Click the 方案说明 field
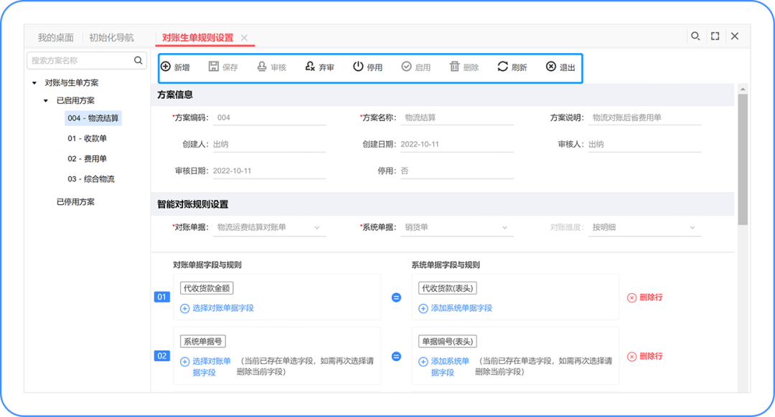The height and width of the screenshot is (417, 775). click(x=644, y=118)
